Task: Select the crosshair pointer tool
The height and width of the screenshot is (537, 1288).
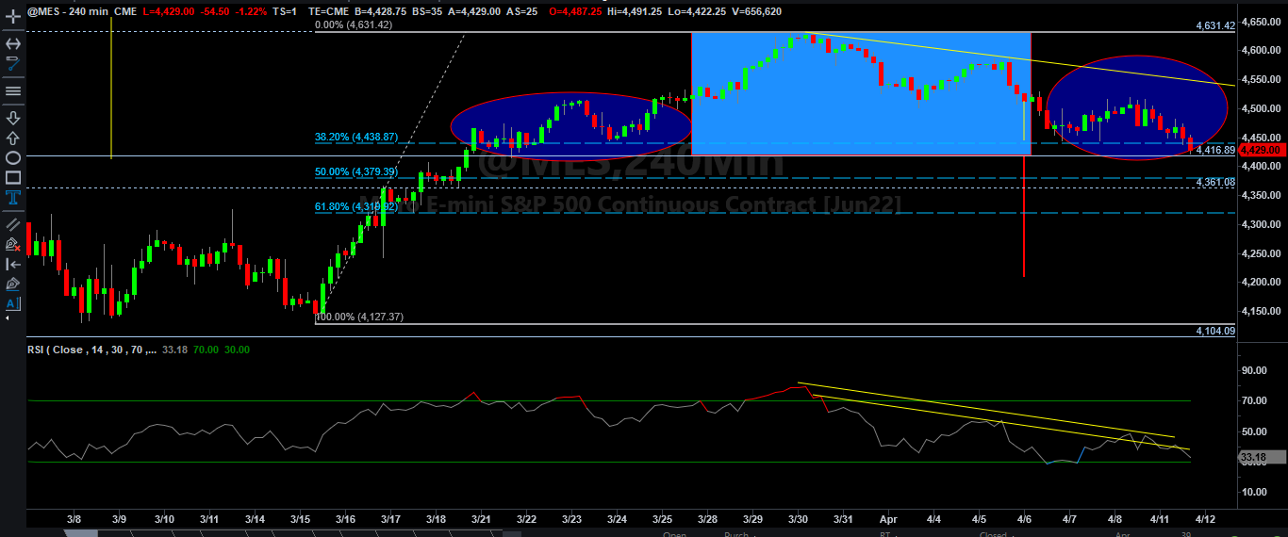Action: point(13,18)
